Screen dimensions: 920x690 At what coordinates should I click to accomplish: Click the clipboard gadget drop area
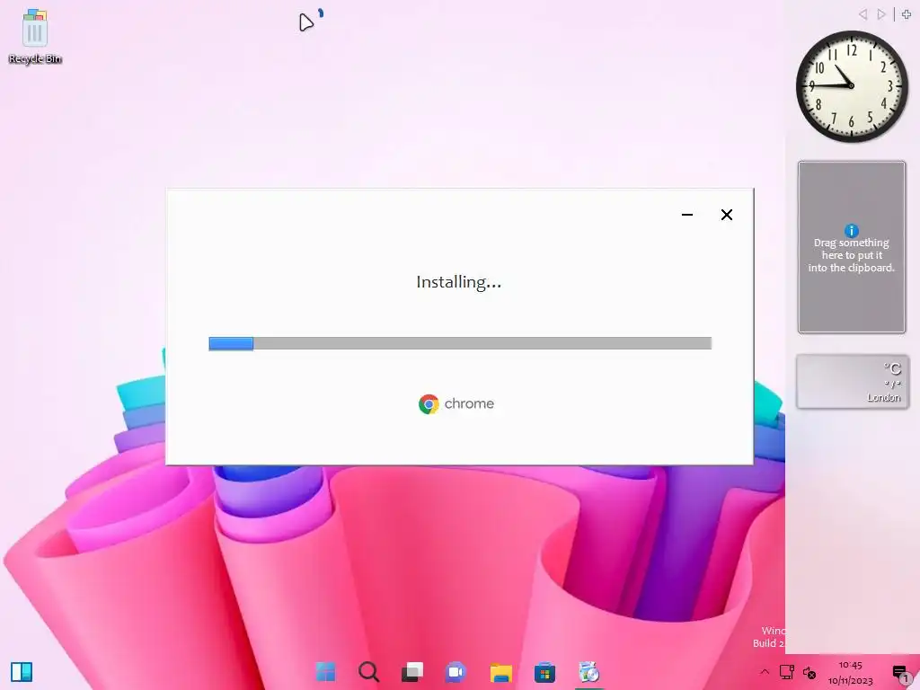point(852,247)
